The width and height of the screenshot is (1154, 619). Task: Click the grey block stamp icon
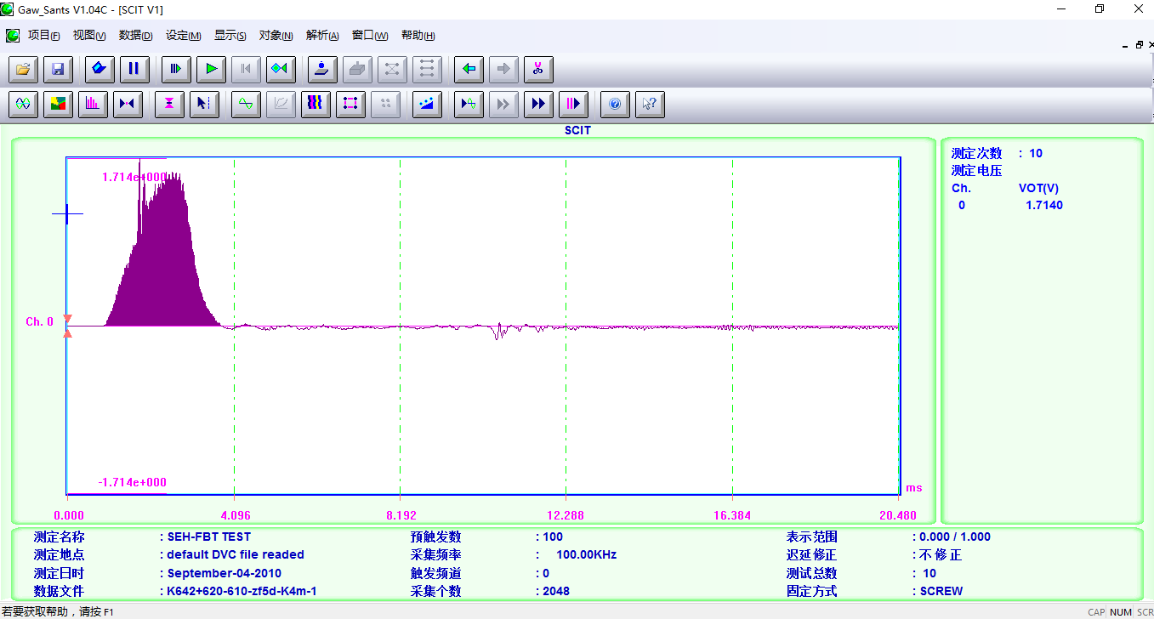click(357, 69)
